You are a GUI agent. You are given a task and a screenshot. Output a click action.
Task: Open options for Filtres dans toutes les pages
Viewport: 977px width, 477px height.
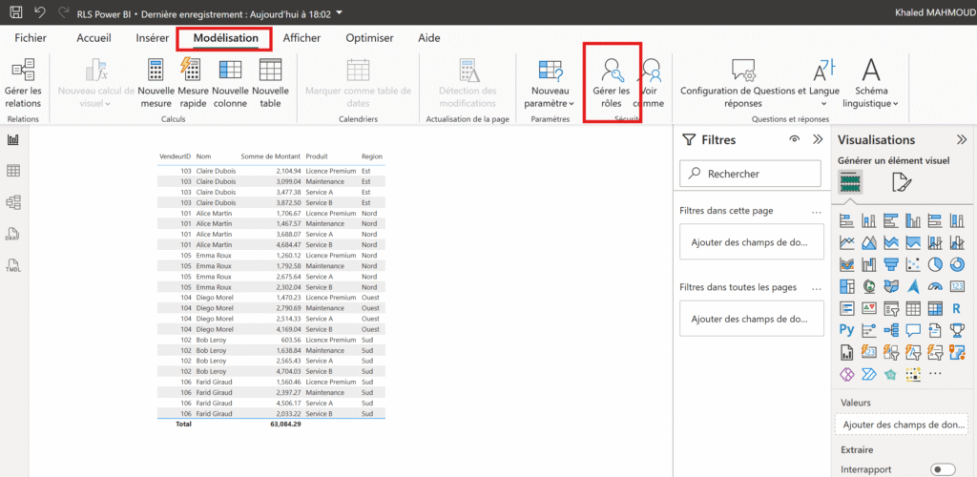coord(817,288)
